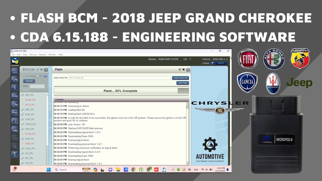Click the Select Flash File button
The image size is (322, 181).
click(180, 78)
